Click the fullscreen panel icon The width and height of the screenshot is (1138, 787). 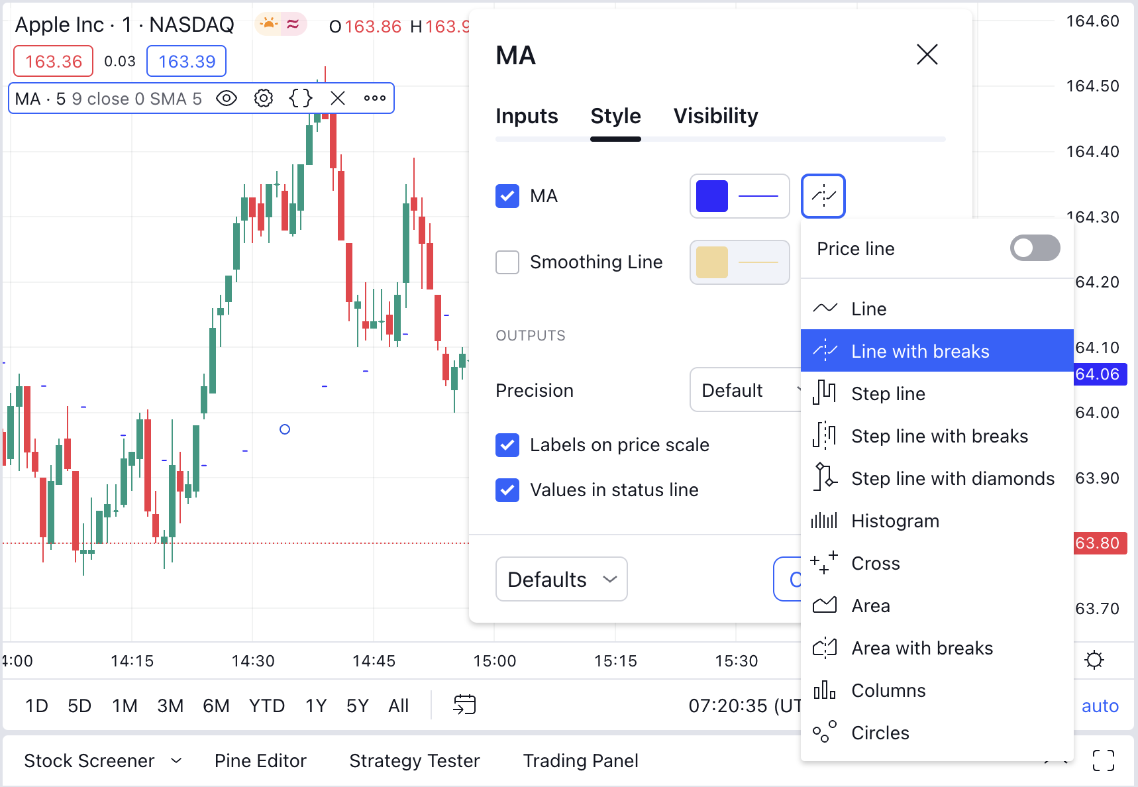(1103, 761)
